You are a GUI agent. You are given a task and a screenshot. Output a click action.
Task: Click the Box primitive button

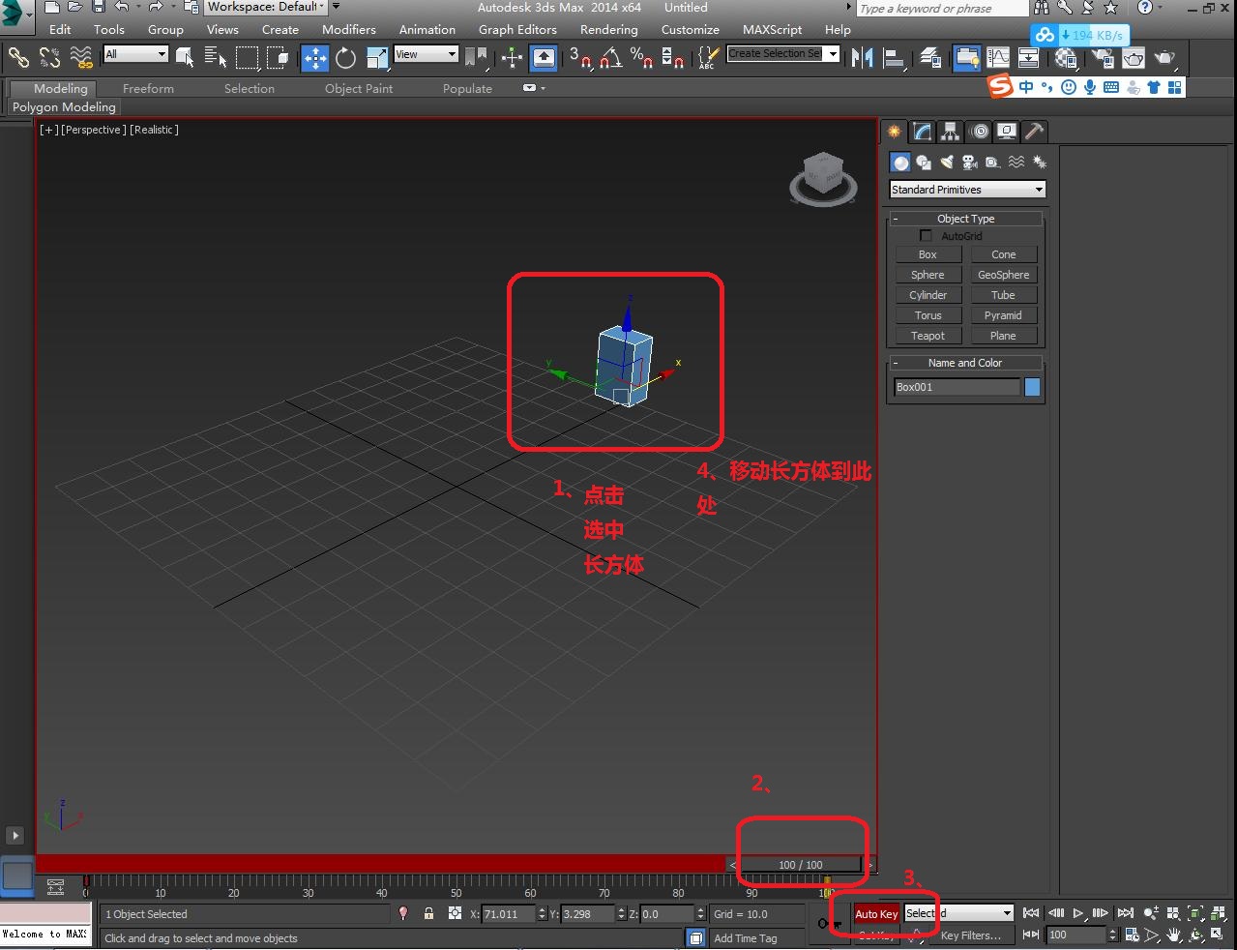(928, 254)
